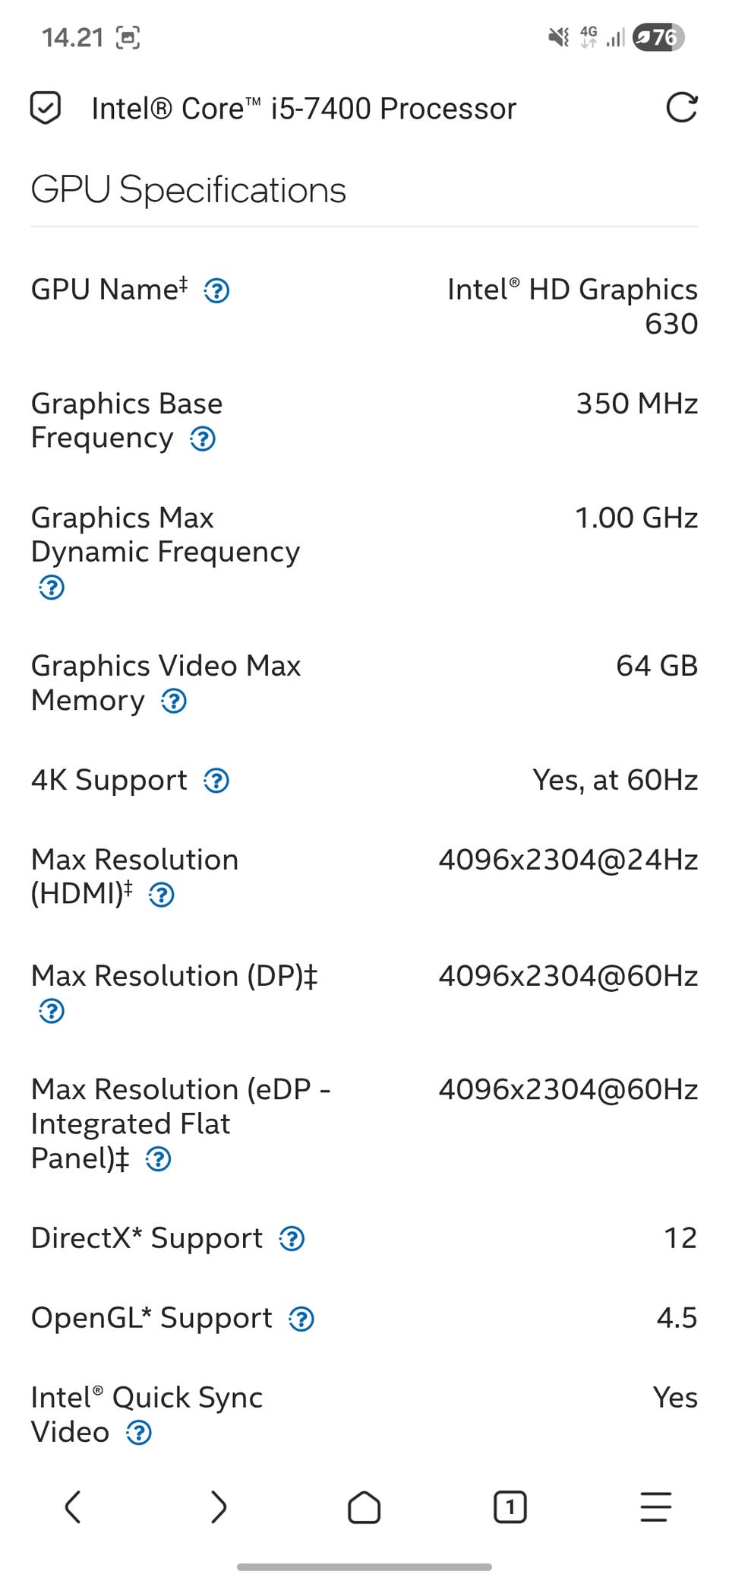729x1581 pixels.
Task: Tap the site security shield icon
Action: coord(46,108)
